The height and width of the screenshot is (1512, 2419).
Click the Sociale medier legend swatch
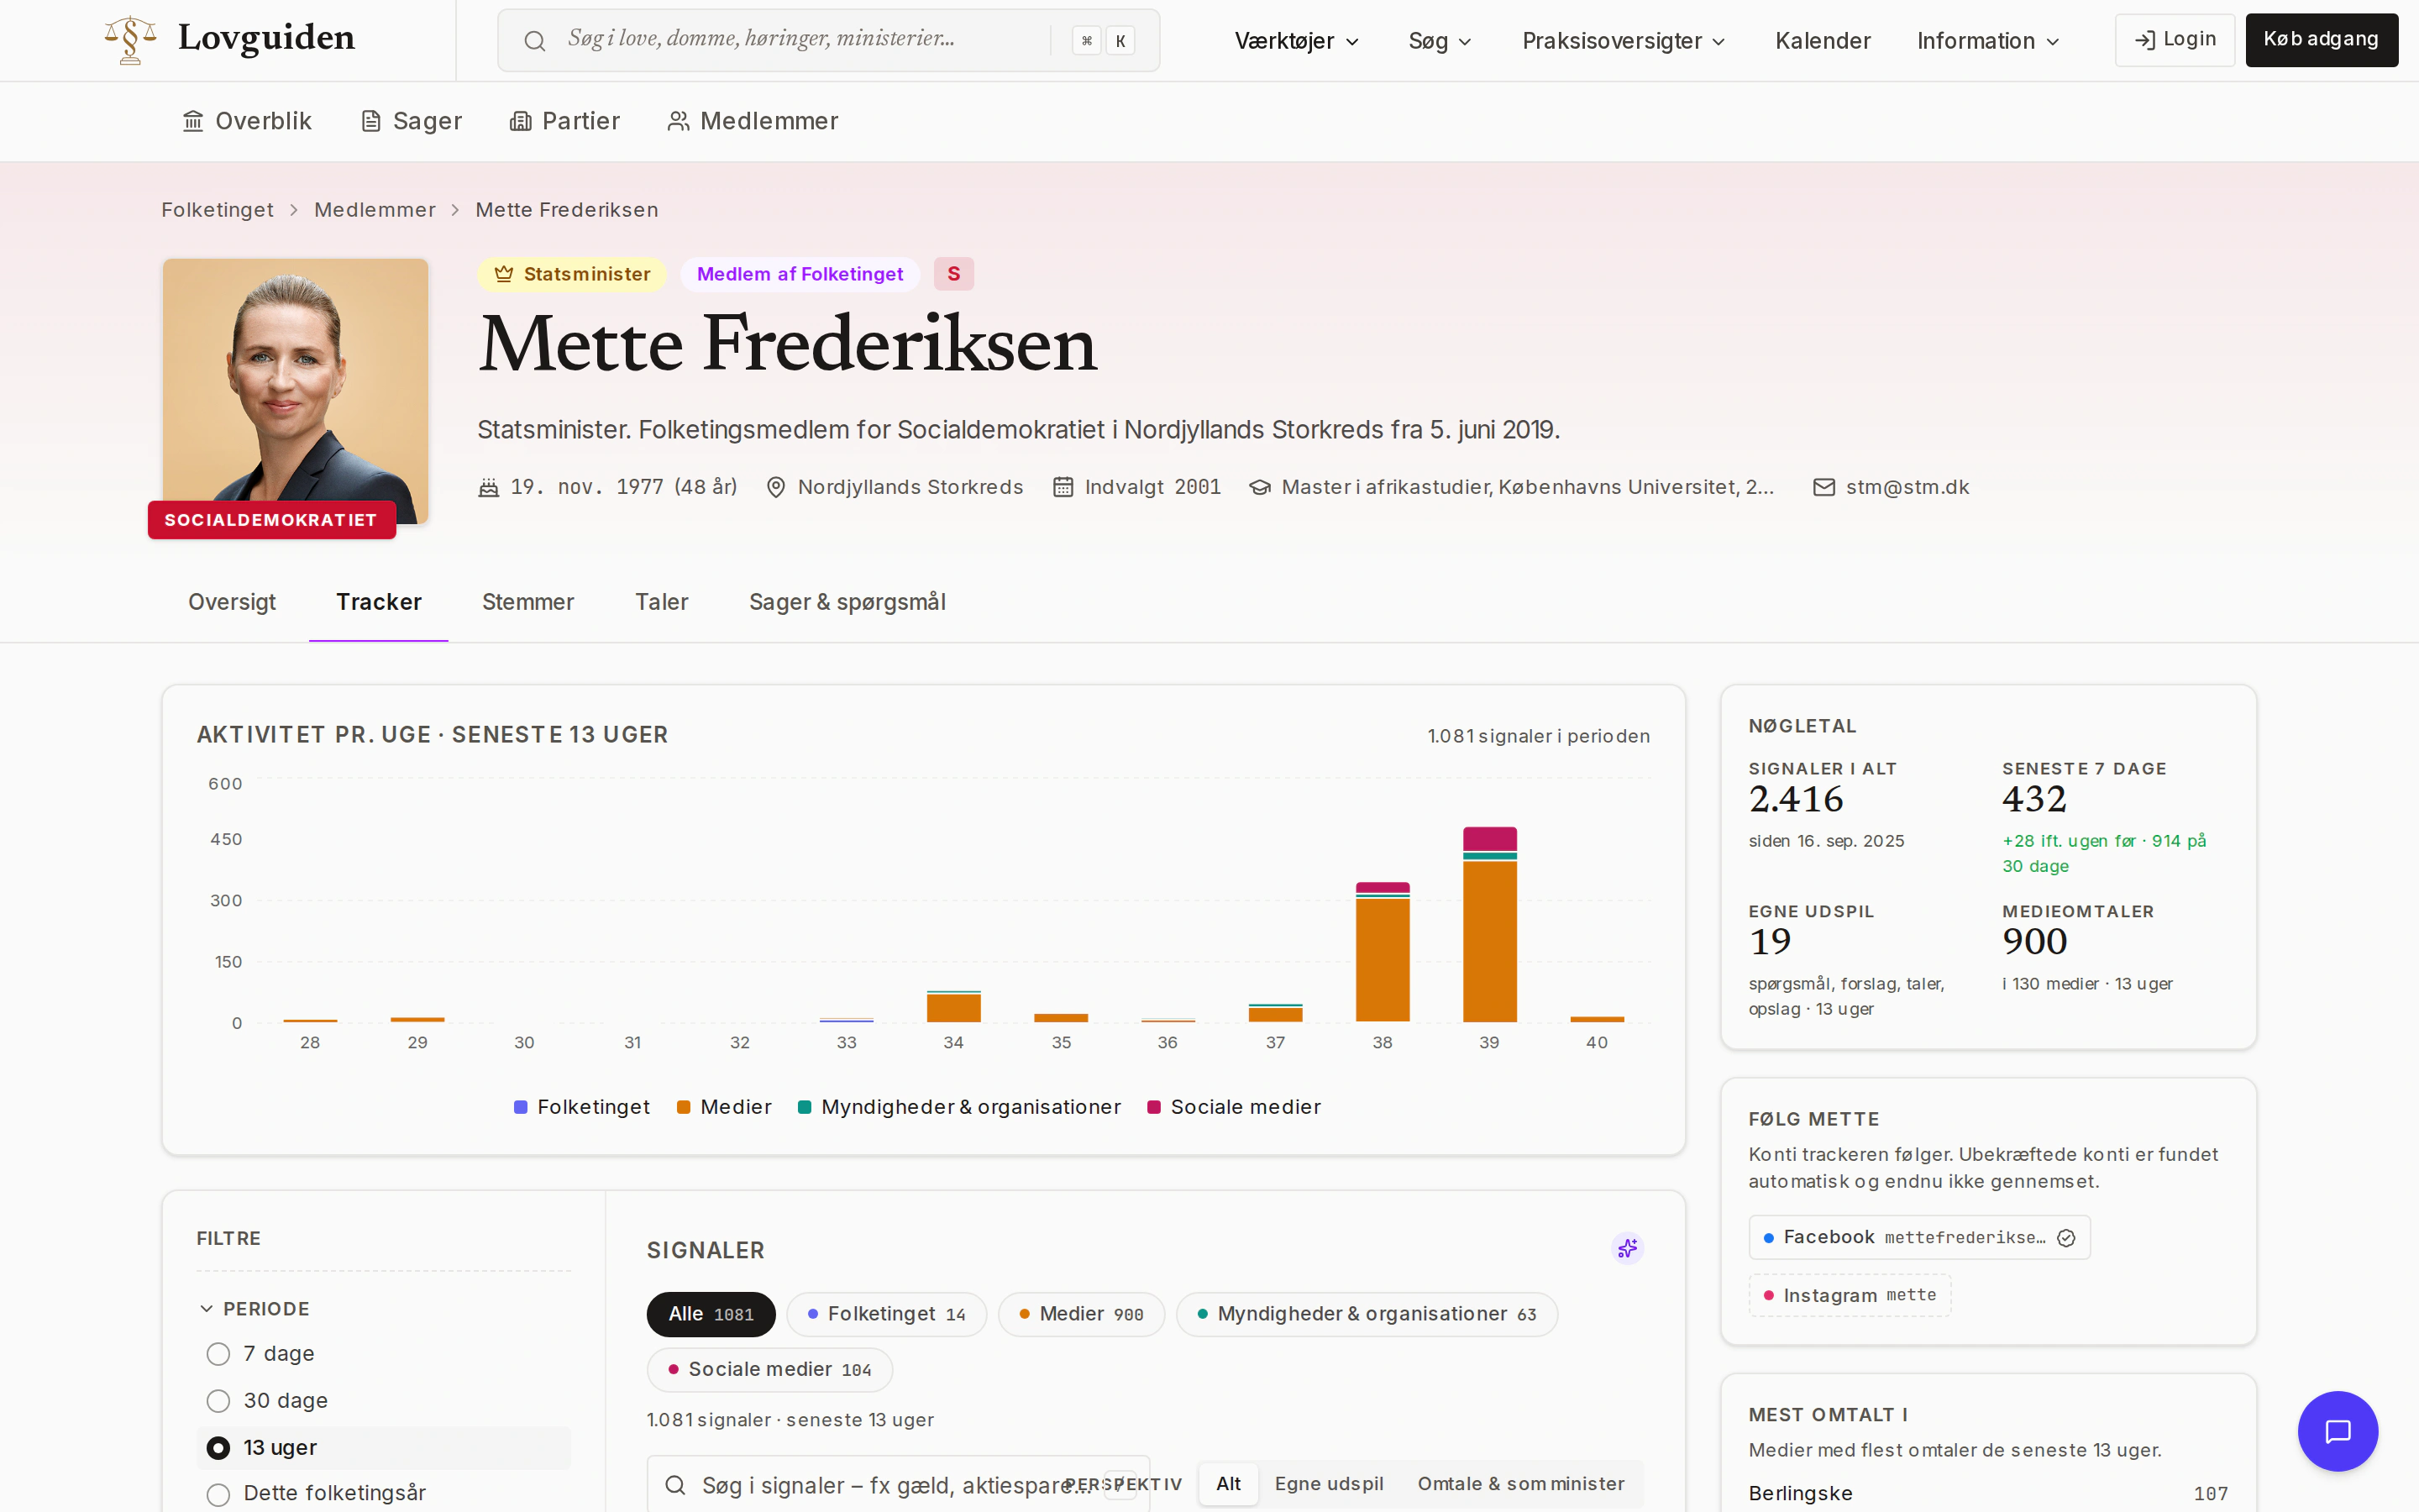1153,1107
